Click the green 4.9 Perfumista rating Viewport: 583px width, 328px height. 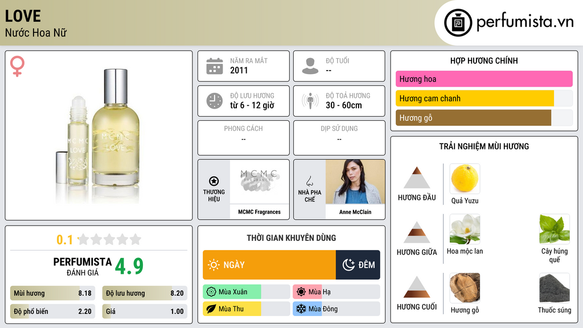(x=129, y=266)
